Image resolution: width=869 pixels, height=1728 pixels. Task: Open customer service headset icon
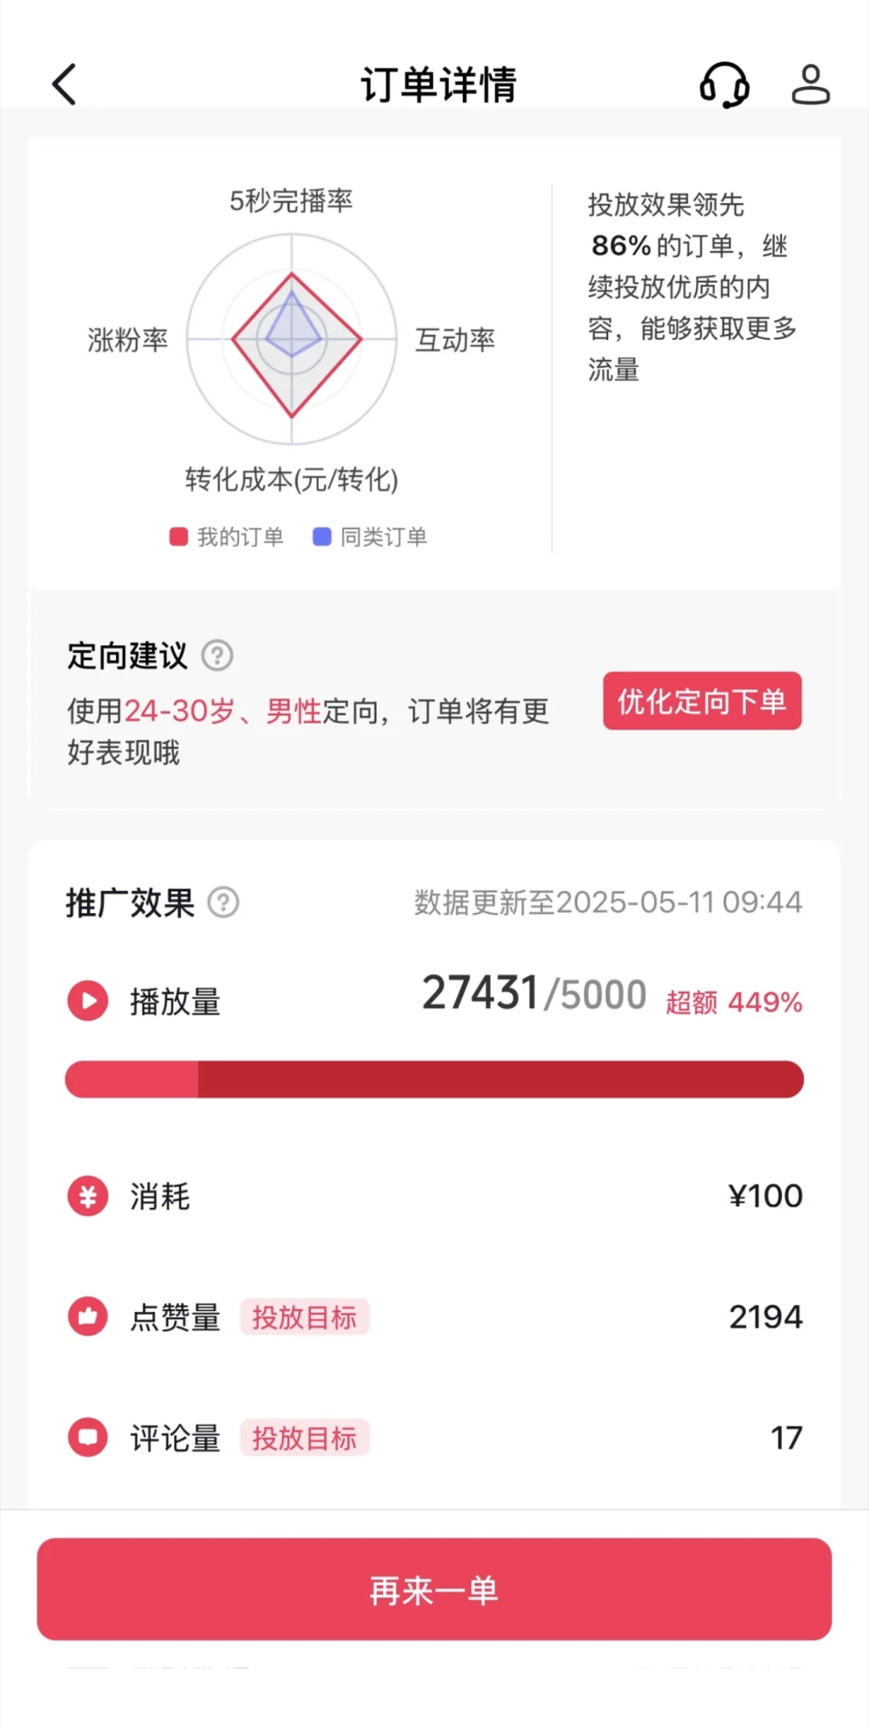coord(724,85)
